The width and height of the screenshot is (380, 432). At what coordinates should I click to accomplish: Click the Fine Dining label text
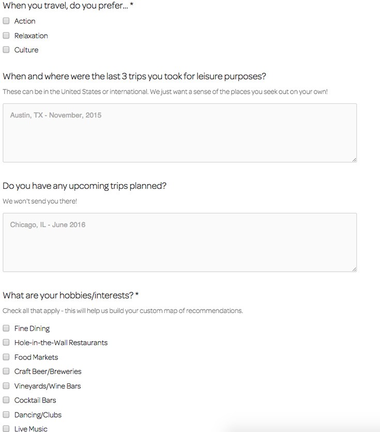pyautogui.click(x=32, y=329)
